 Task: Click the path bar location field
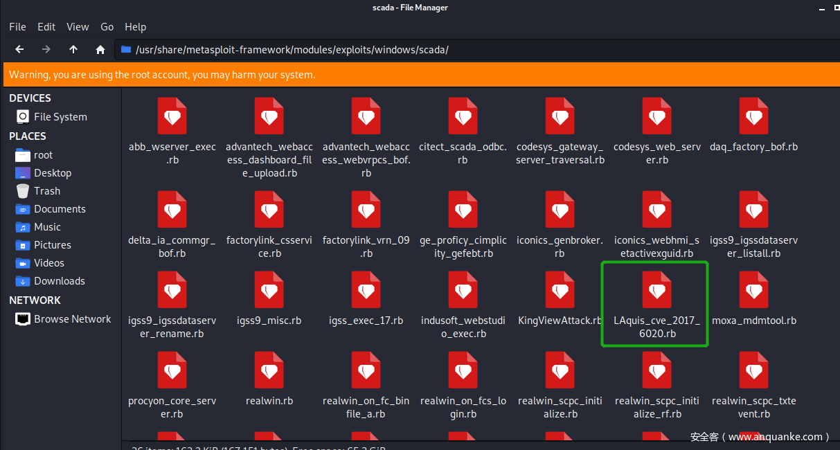(x=476, y=50)
